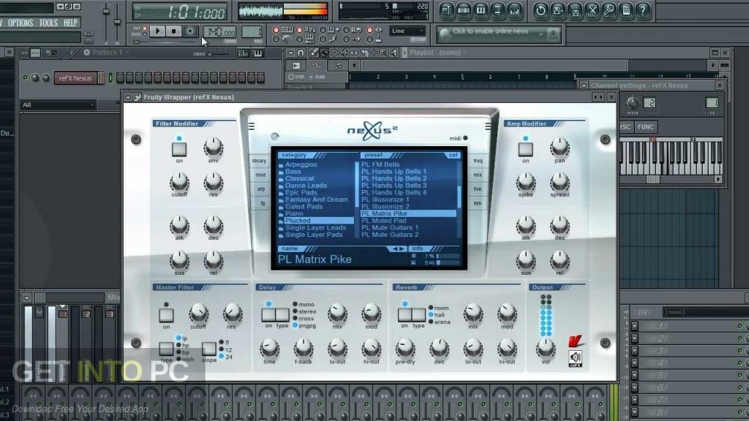Open the OPTIONS menu
Image resolution: width=749 pixels, height=421 pixels.
(x=20, y=23)
